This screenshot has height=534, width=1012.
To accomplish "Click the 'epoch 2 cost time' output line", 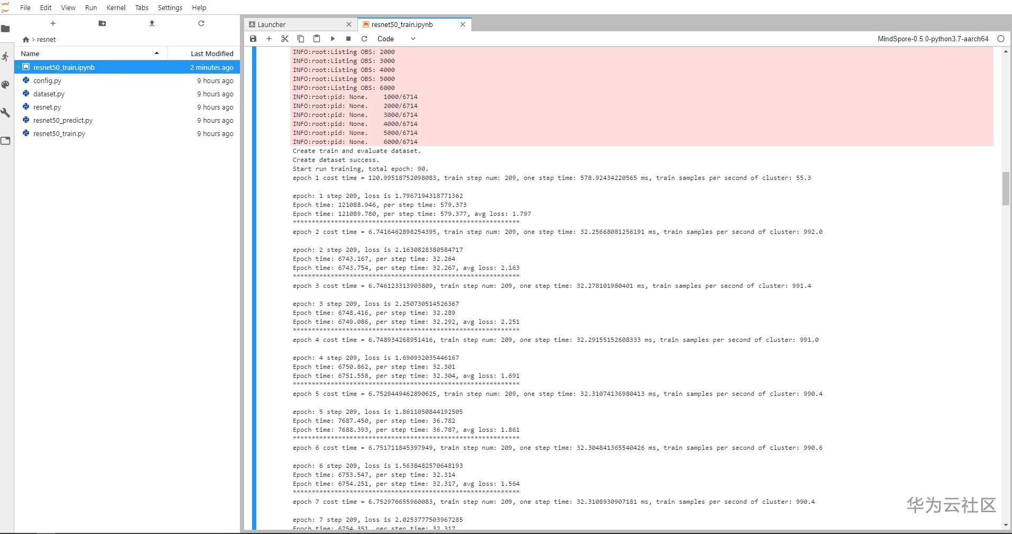I will [x=558, y=232].
